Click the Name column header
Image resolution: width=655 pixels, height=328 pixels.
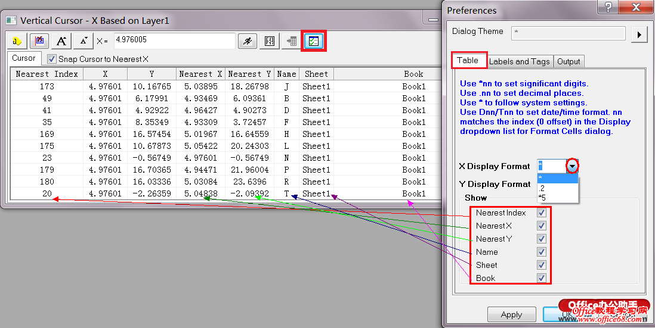tap(286, 74)
